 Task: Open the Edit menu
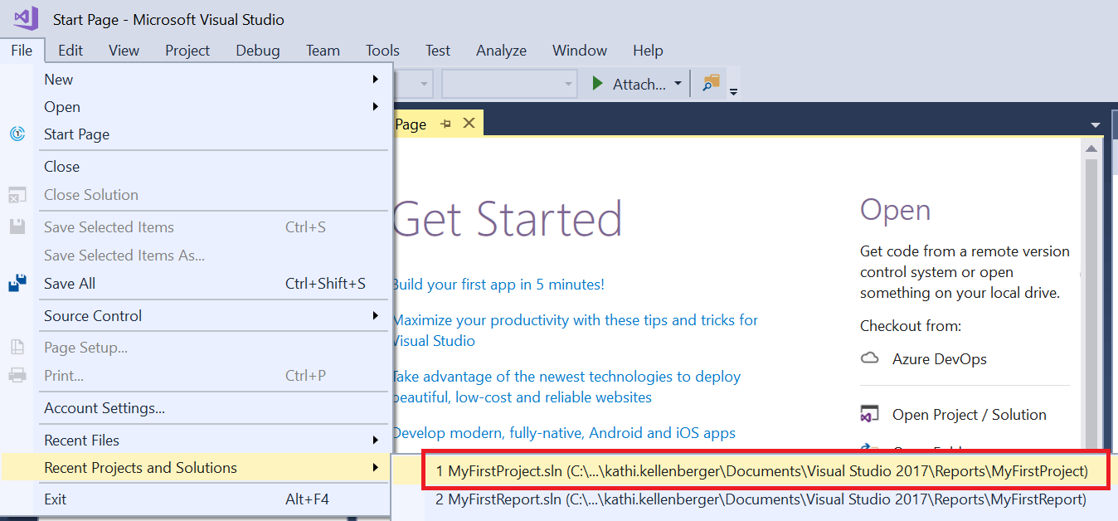[70, 51]
